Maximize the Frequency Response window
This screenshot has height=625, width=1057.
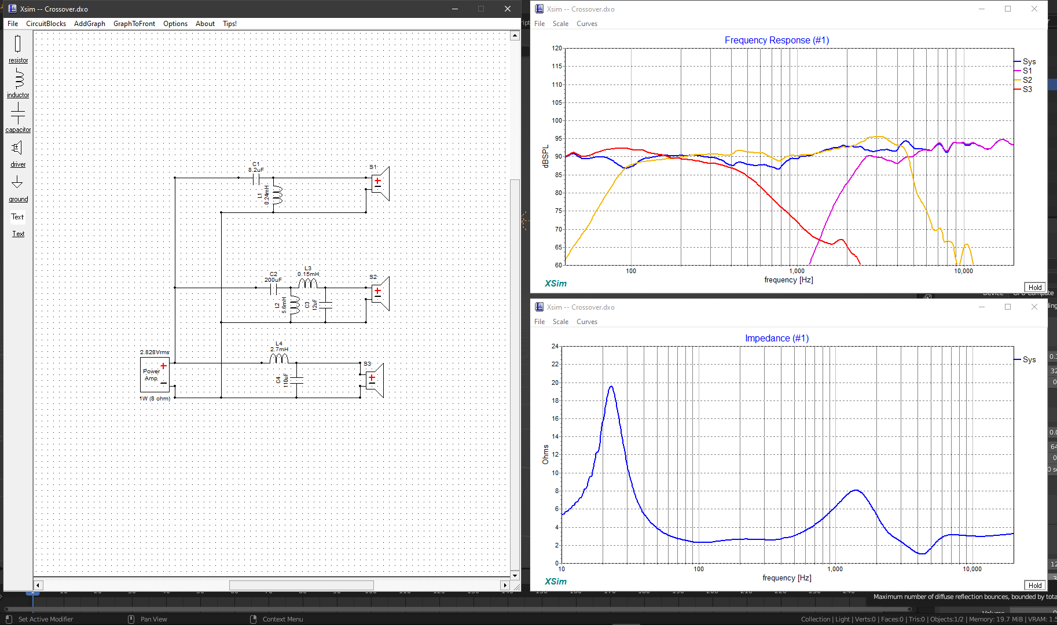click(1008, 9)
